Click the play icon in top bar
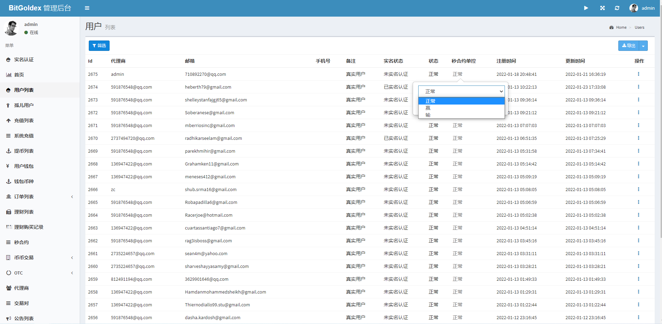Image resolution: width=662 pixels, height=324 pixels. [586, 8]
